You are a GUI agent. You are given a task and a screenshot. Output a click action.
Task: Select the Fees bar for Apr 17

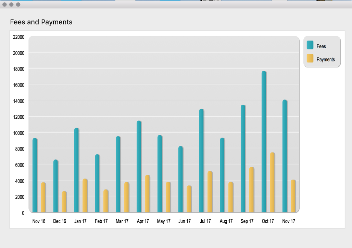(x=139, y=164)
